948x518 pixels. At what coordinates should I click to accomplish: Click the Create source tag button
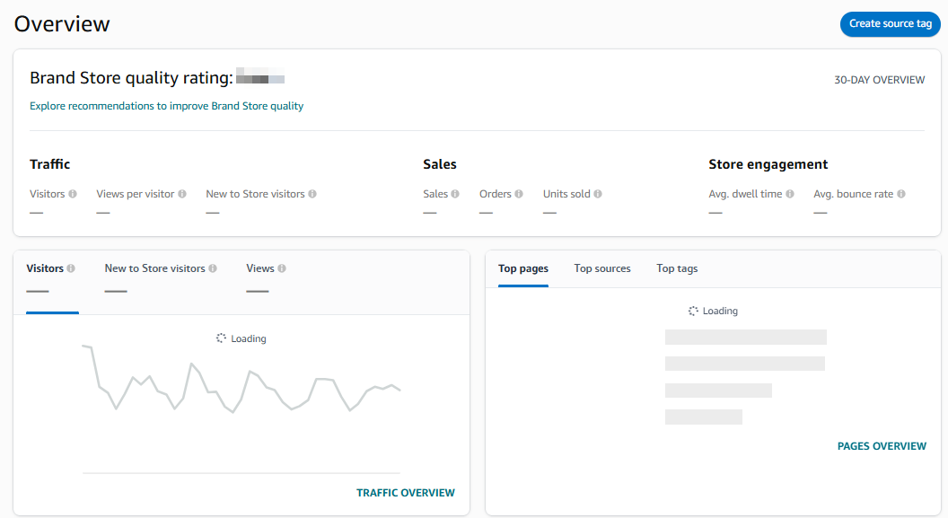[890, 23]
